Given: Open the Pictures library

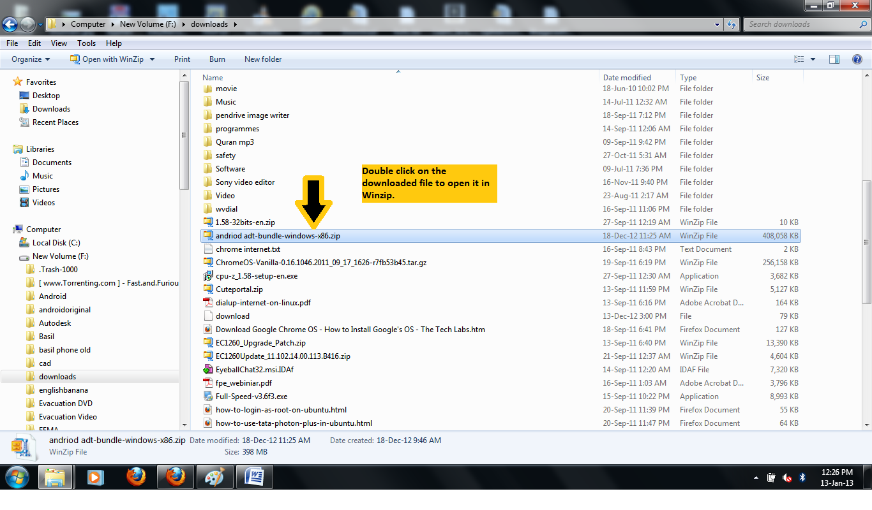Looking at the screenshot, I should (45, 189).
